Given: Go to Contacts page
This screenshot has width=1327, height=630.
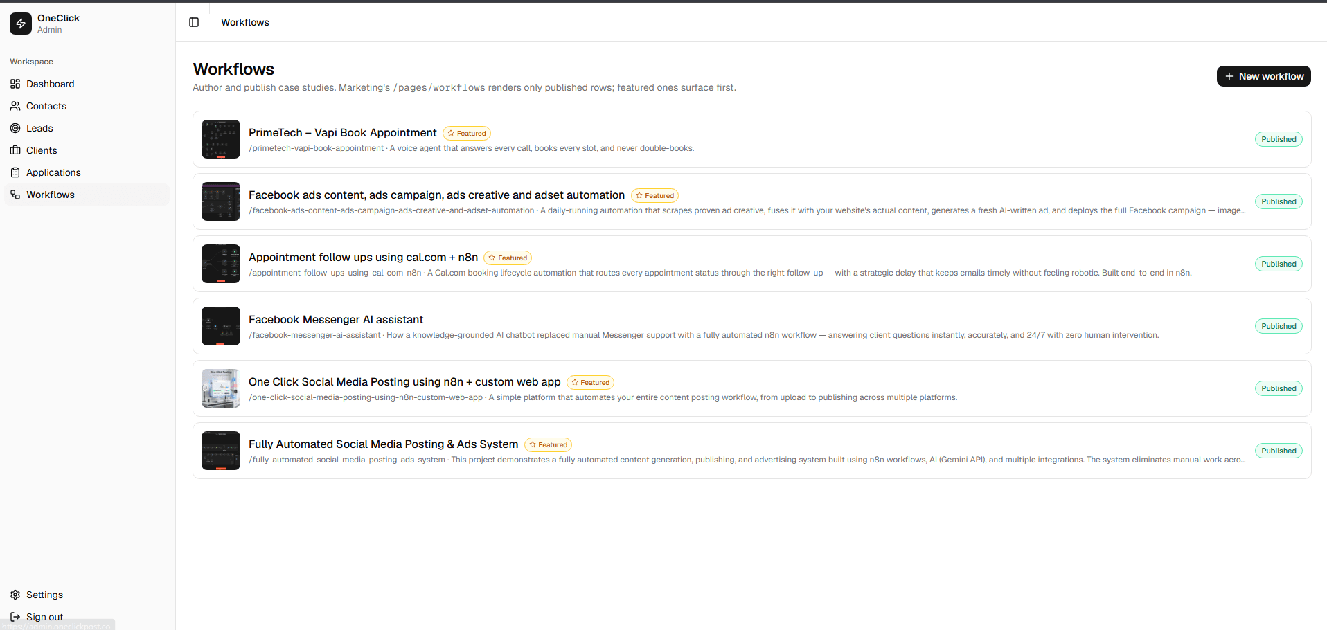Looking at the screenshot, I should click(87, 106).
